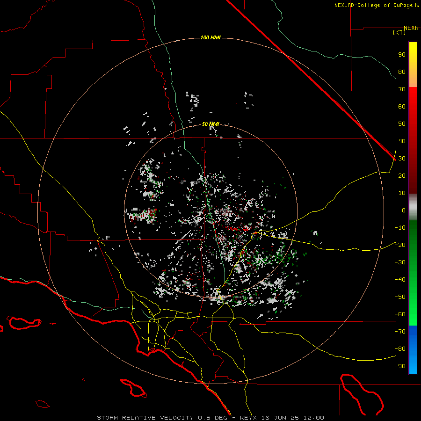The image size is (421, 421).
Task: Click the -30 knot scale label
Action: (400, 262)
